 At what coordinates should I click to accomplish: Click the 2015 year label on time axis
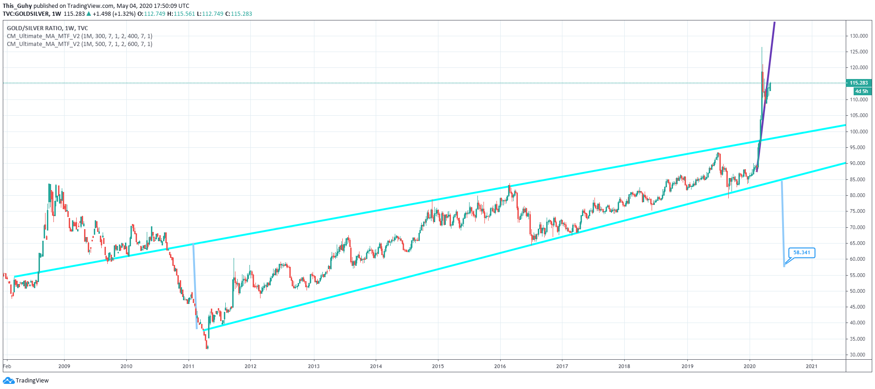tap(438, 366)
